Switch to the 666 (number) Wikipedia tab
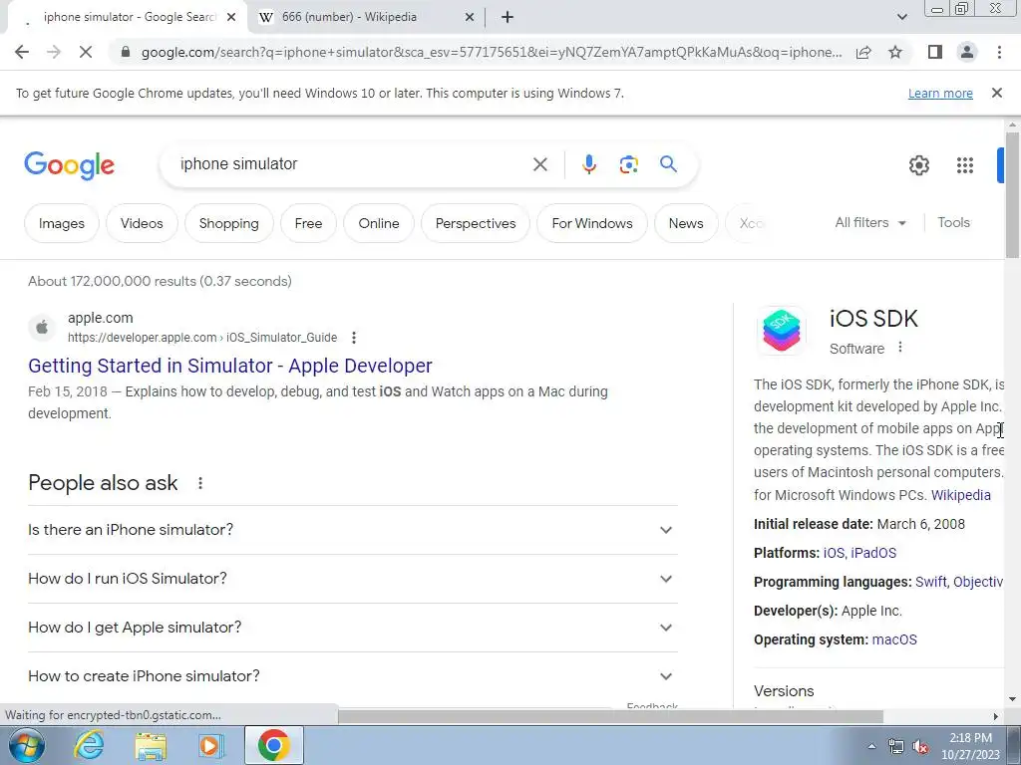The height and width of the screenshot is (765, 1021). tap(367, 18)
